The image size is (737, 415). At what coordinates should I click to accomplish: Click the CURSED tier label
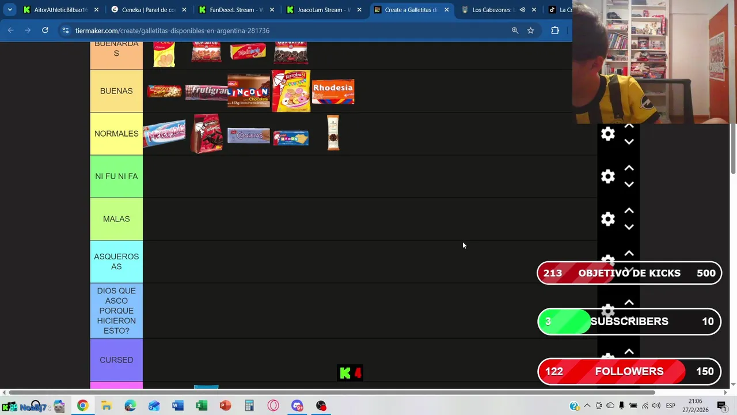click(116, 360)
